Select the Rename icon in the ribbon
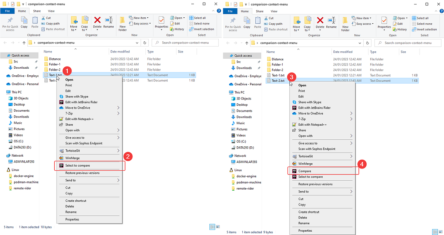The image size is (444, 235). click(x=108, y=20)
